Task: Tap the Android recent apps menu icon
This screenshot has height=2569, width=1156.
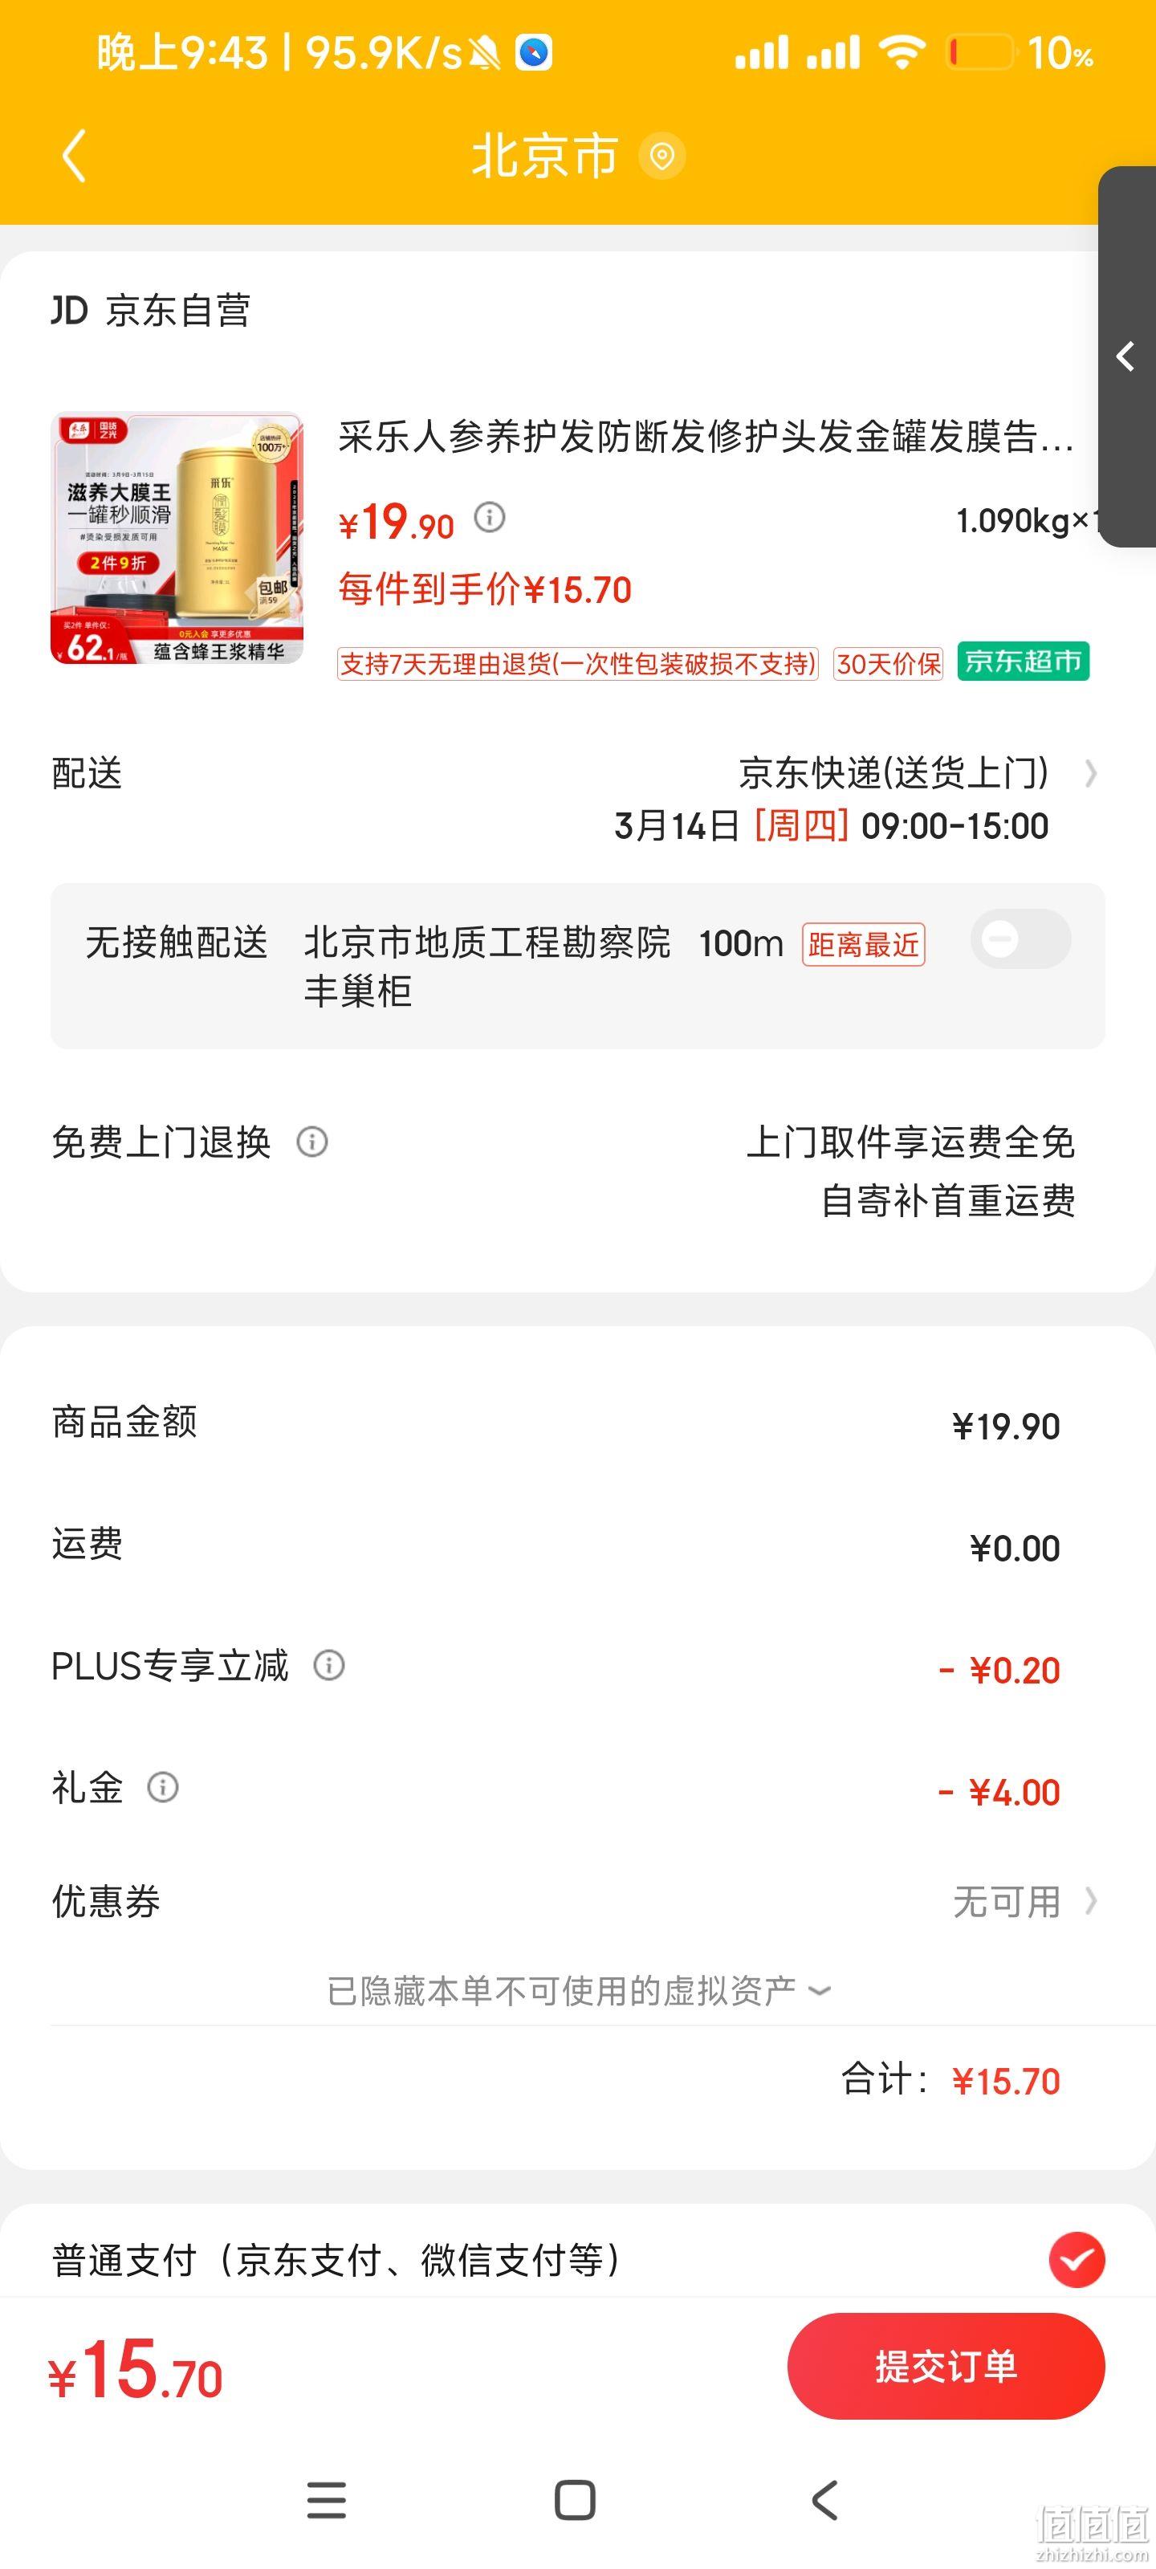Action: (x=326, y=2500)
